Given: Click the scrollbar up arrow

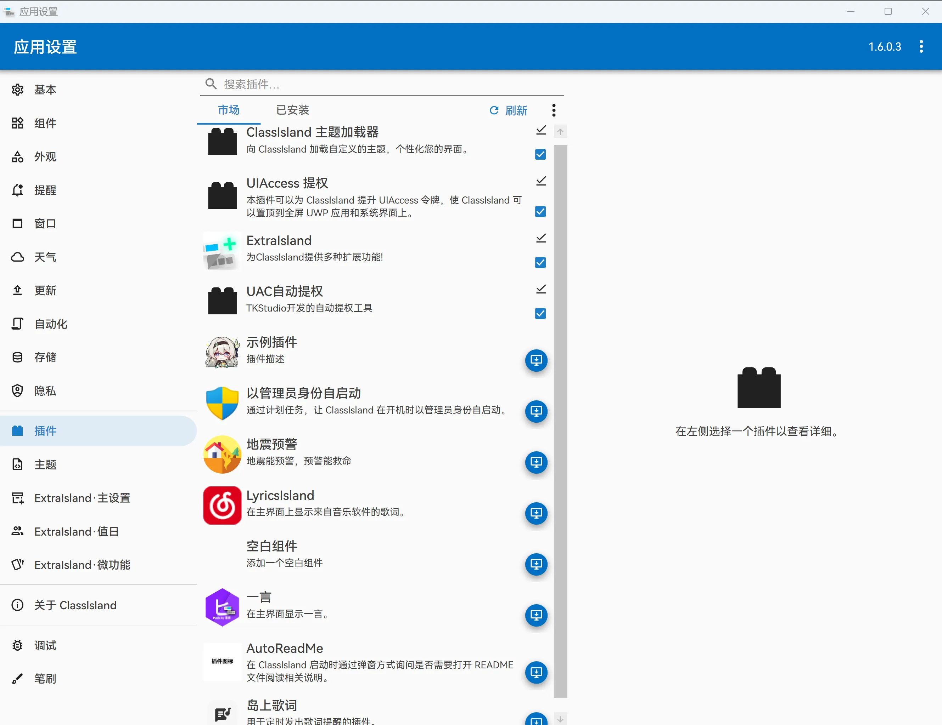Looking at the screenshot, I should coord(560,131).
